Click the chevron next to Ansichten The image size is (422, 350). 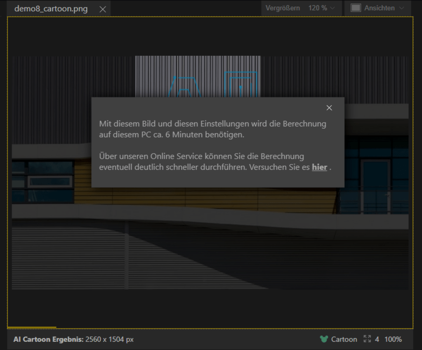[x=402, y=8]
